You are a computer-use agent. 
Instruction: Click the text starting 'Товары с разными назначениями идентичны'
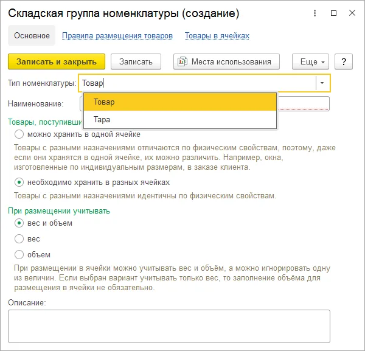click(145, 196)
